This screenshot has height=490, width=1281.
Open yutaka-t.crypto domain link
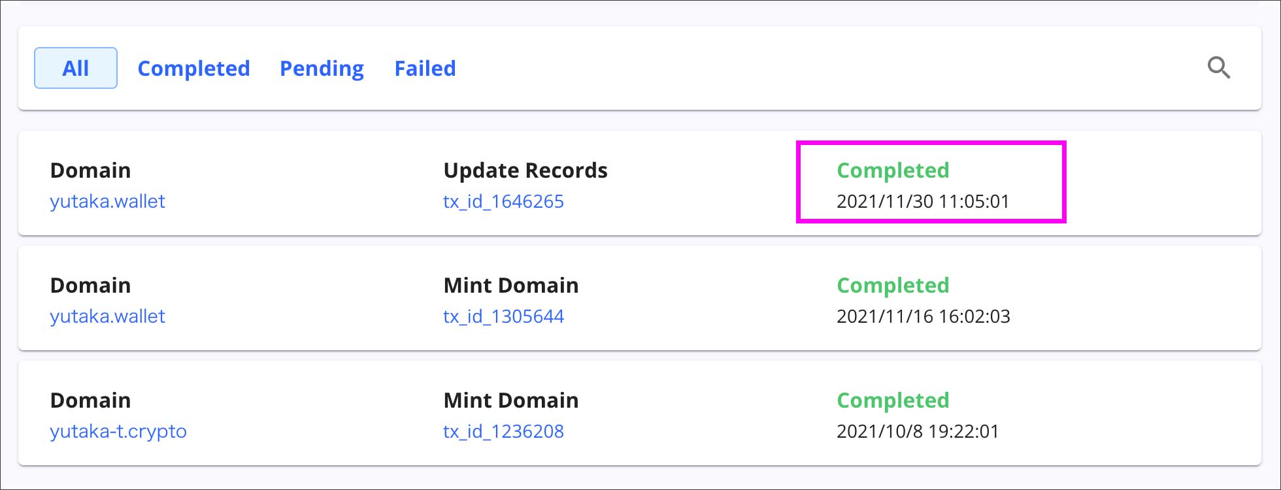click(x=118, y=431)
